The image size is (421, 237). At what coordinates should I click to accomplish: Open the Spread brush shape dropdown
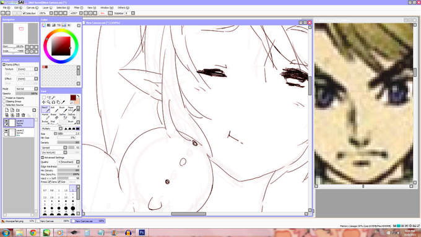(x=54, y=148)
